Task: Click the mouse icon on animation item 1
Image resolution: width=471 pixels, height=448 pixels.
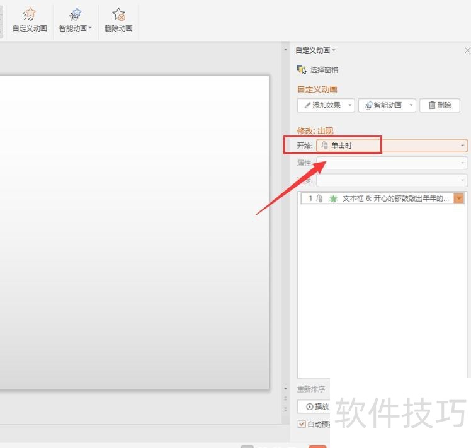Action: click(x=320, y=198)
